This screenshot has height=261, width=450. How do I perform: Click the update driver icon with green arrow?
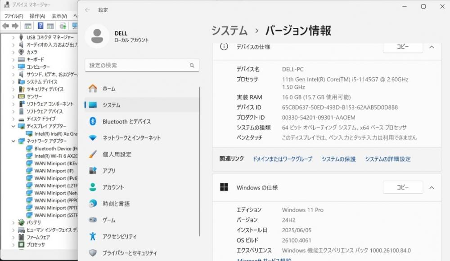pos(63,26)
